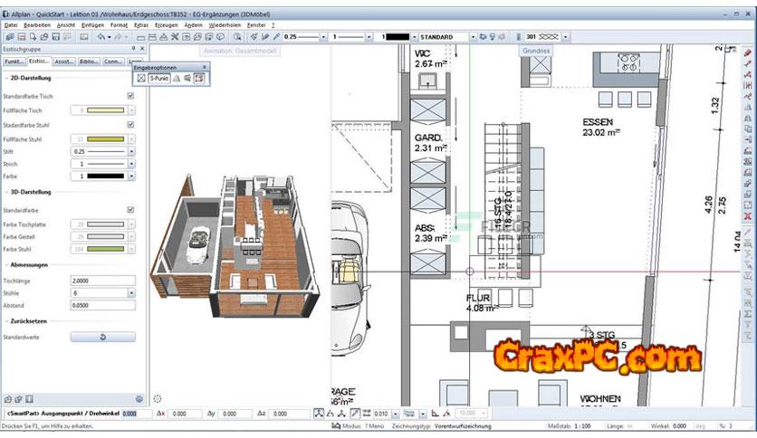Select the red highlighted icon in Eingabeoptionen

pyautogui.click(x=197, y=79)
